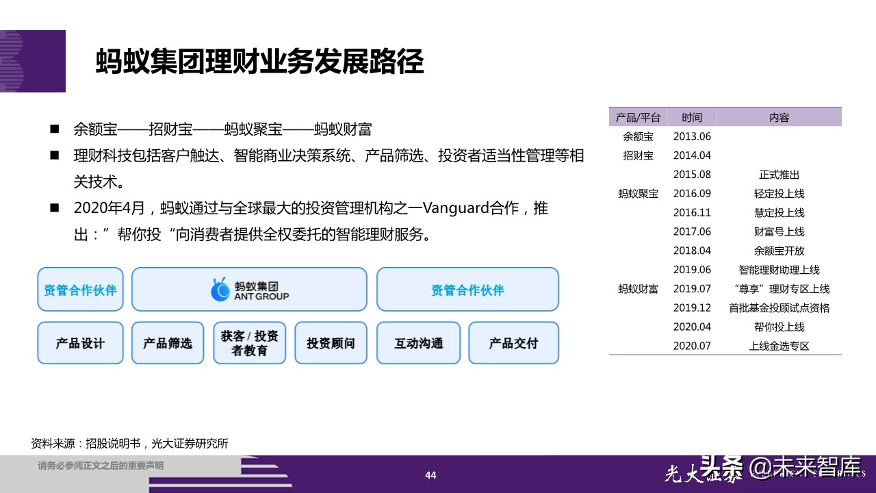The image size is (876, 493).
Task: Toggle the bullet marker beside 理财科技
Action: (55, 155)
